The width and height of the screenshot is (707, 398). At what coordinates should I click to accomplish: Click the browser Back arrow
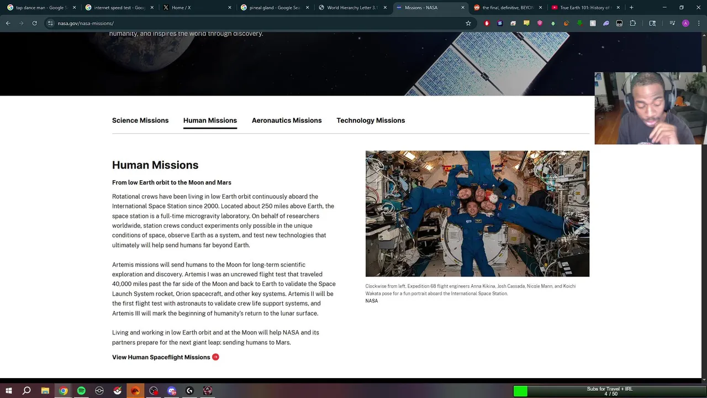click(x=8, y=23)
